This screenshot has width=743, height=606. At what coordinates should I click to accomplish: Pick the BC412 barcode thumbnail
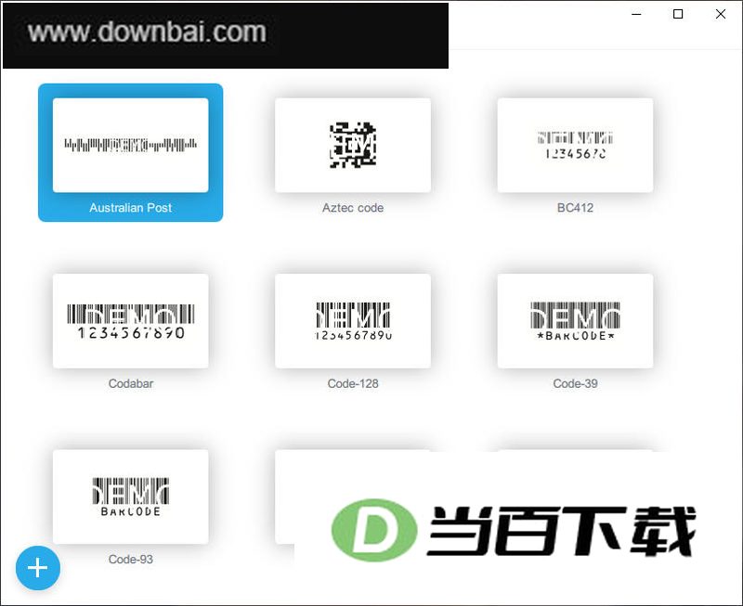pos(575,145)
